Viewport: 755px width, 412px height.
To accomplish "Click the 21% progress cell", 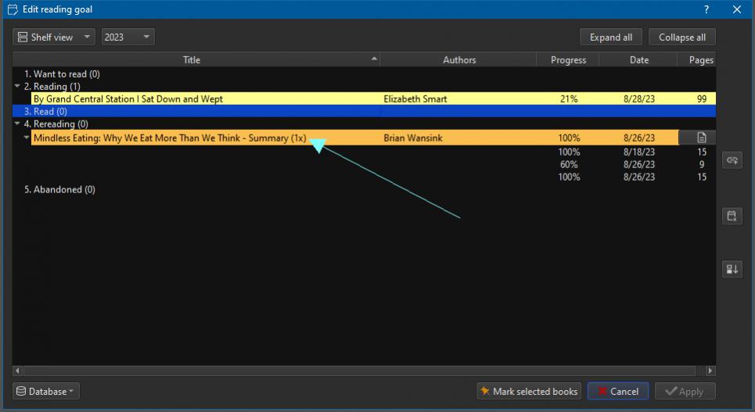I will (568, 99).
